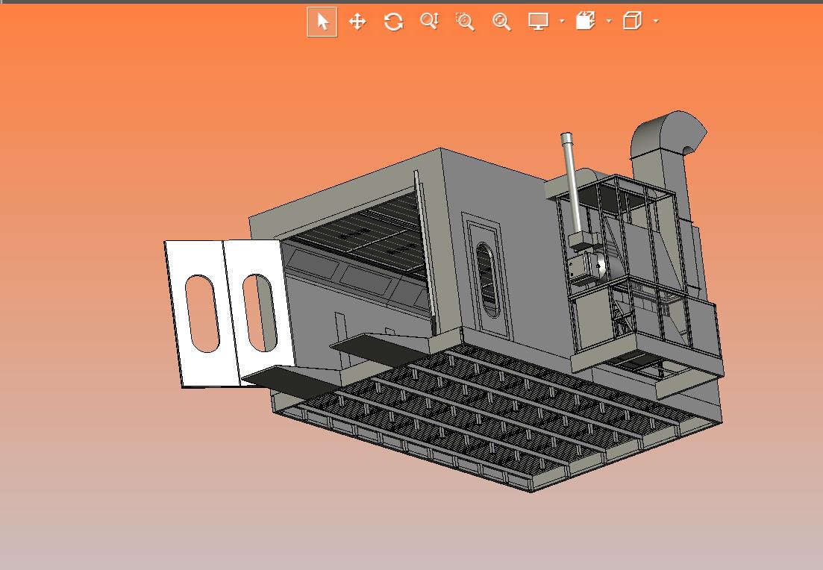Click the Zoom to fit icon
This screenshot has width=823, height=570.
click(x=501, y=22)
